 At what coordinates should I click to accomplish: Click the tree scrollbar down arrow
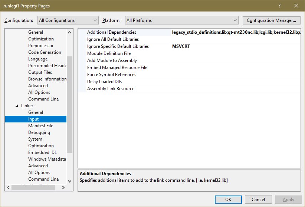point(69,181)
